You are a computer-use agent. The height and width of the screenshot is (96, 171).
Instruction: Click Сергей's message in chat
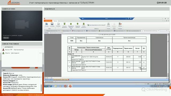tap(9, 73)
